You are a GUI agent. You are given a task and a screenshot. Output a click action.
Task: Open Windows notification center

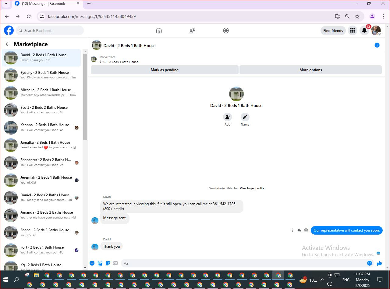[380, 280]
